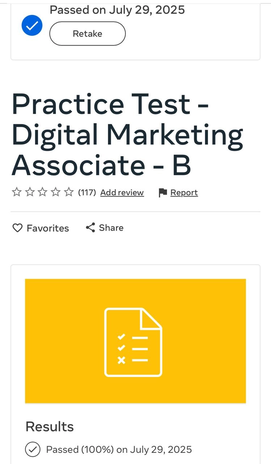The width and height of the screenshot is (271, 464).
Task: Open the Add review link
Action: click(122, 192)
